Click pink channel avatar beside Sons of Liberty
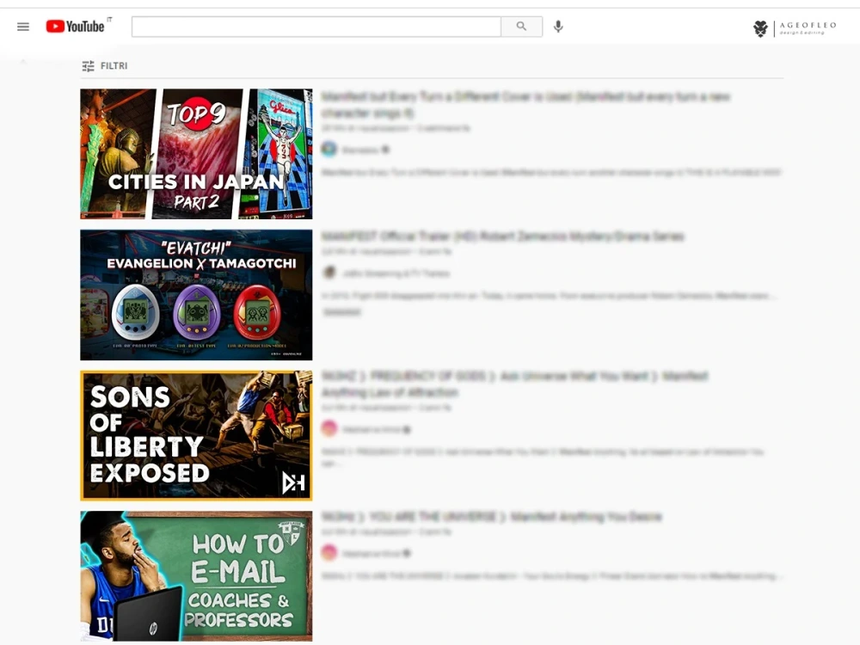The image size is (860, 645). pos(329,428)
